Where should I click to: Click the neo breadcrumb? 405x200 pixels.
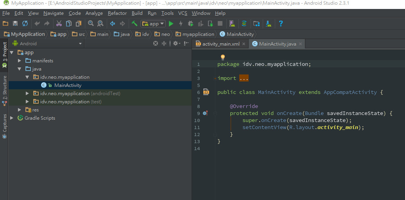click(x=162, y=34)
